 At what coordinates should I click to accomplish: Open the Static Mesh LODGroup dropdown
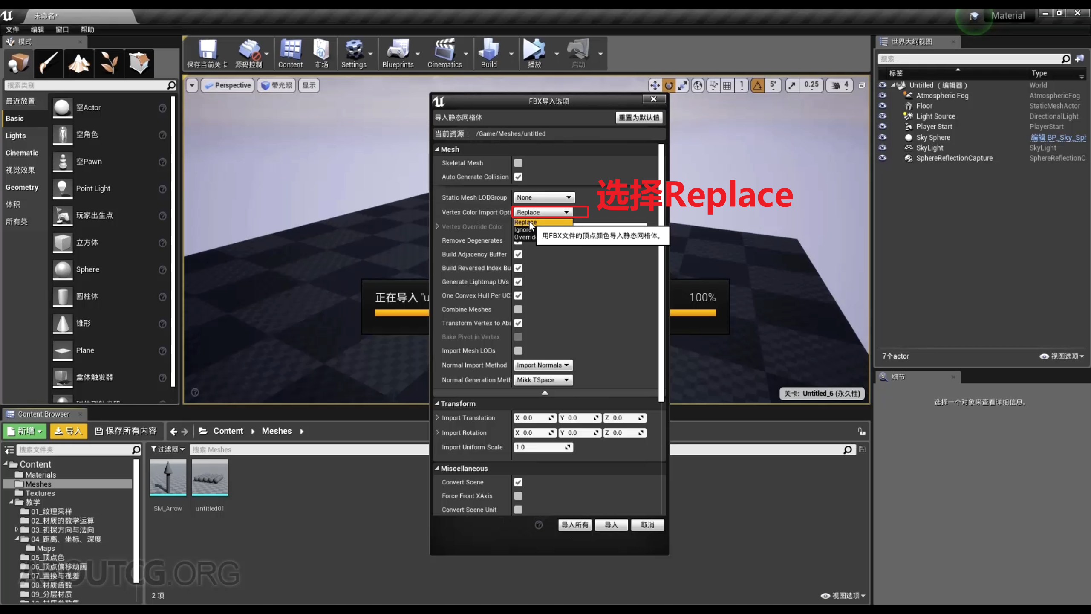544,197
